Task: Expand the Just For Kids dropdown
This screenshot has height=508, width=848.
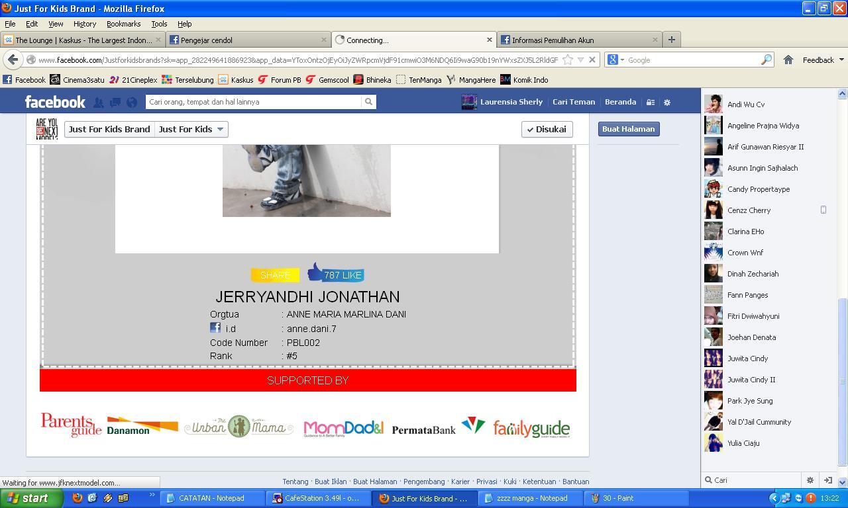Action: tap(191, 129)
